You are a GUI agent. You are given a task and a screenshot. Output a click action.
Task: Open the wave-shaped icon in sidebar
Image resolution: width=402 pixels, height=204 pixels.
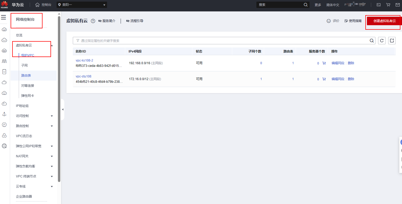[4, 61]
